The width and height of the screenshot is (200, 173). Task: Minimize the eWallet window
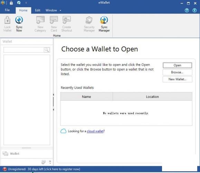pos(182,3)
